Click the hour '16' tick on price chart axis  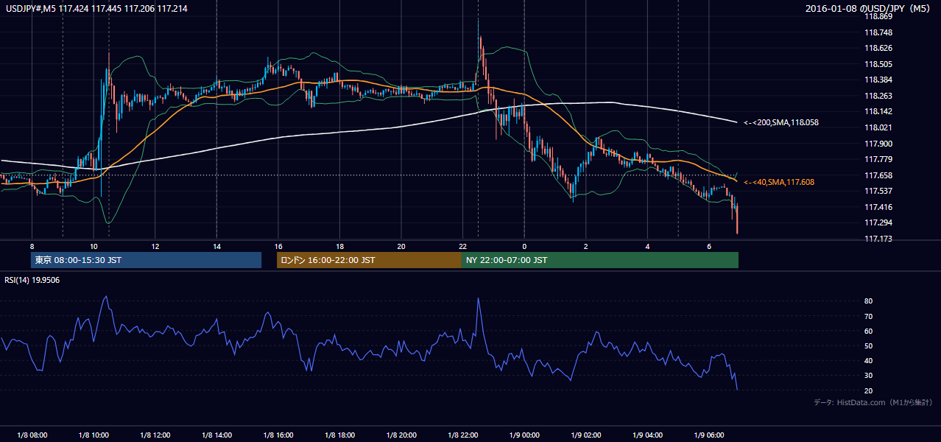[x=278, y=246]
